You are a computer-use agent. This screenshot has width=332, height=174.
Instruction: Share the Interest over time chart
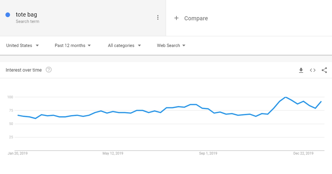click(x=324, y=70)
